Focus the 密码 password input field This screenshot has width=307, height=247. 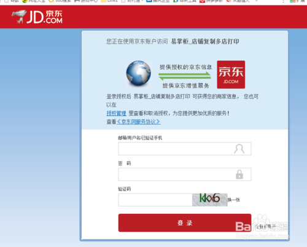click(185, 174)
